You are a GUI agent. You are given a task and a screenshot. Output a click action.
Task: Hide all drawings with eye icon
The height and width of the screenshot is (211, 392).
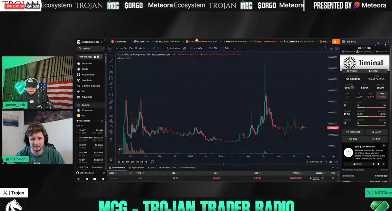pos(111,132)
